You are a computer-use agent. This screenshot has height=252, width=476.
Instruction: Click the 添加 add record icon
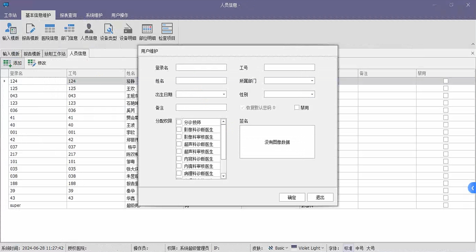pos(7,63)
